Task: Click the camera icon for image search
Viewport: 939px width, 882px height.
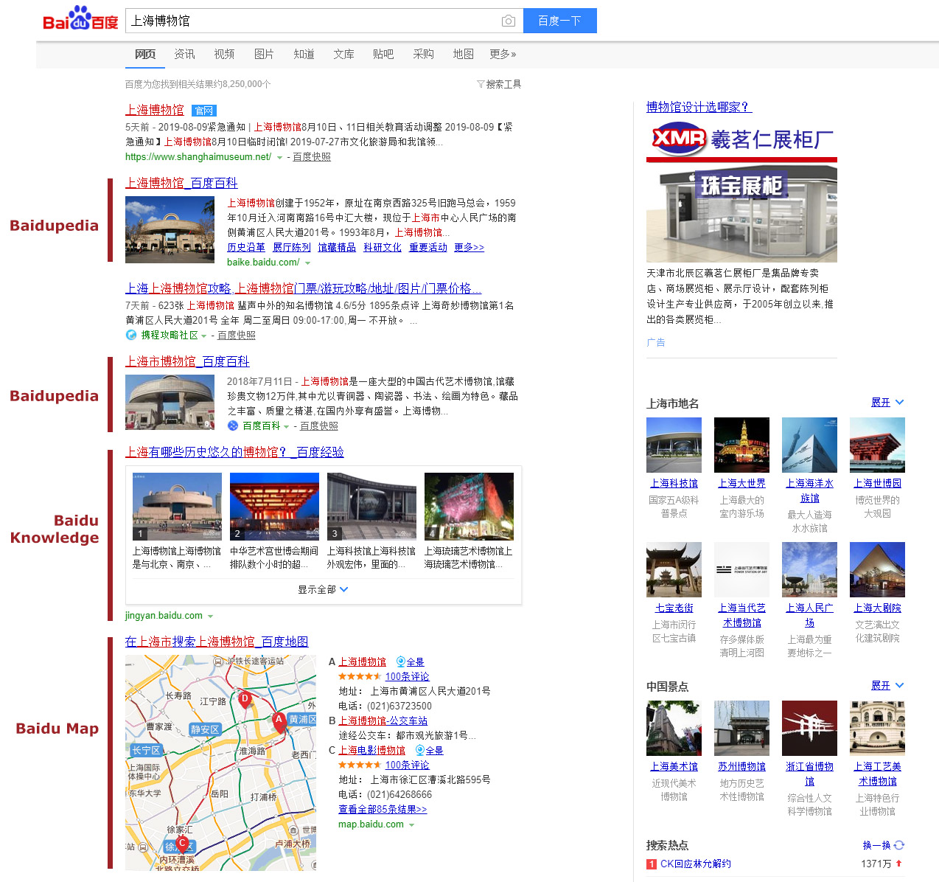Action: click(x=508, y=21)
